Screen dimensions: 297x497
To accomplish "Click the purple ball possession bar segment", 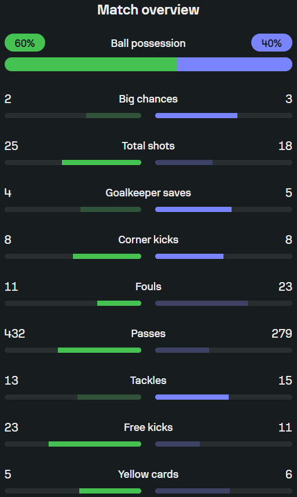I will tap(234, 64).
